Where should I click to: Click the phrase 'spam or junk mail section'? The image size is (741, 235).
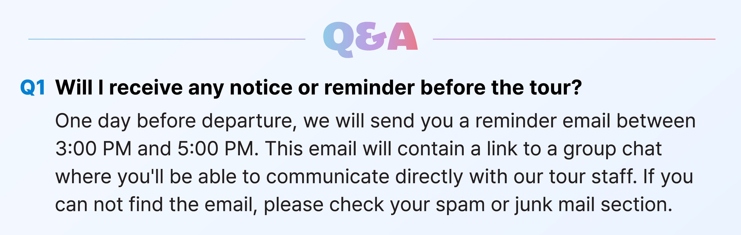(x=554, y=205)
